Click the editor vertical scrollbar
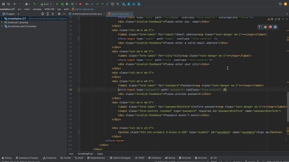Image resolution: width=289 pixels, height=162 pixels. (x=288, y=107)
